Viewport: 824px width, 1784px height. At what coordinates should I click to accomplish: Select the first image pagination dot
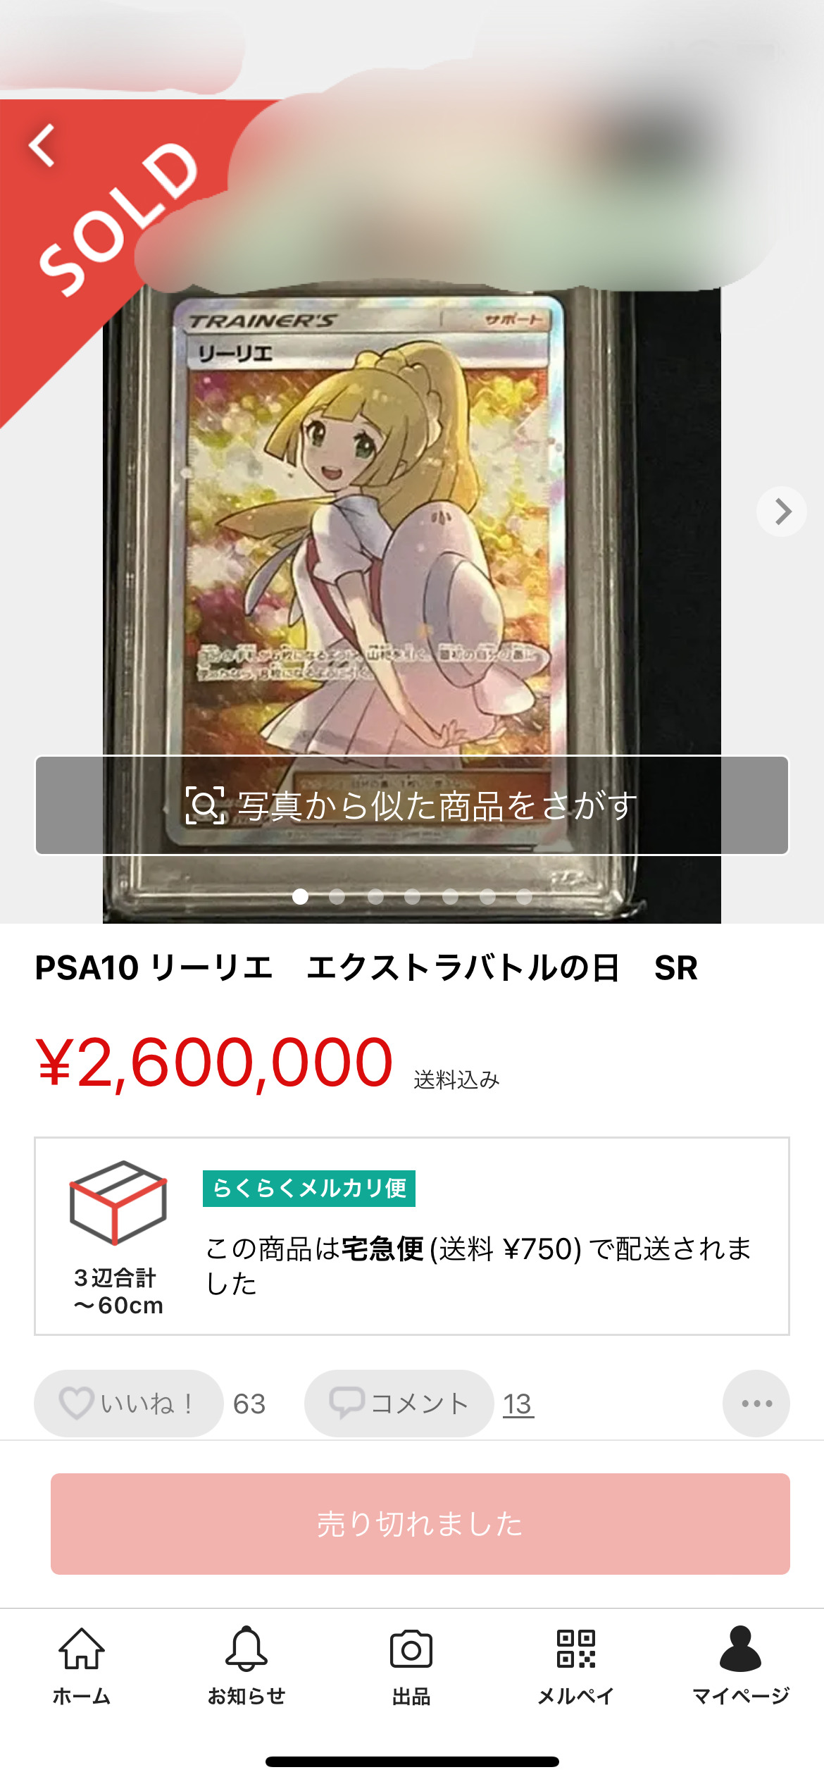[300, 896]
